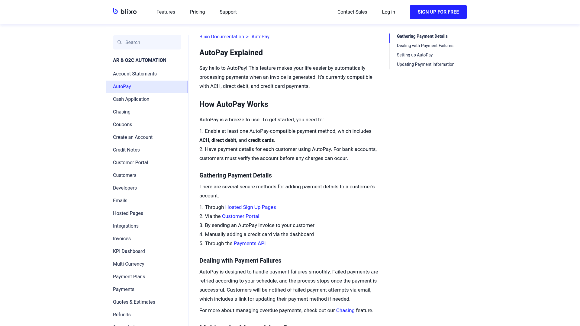The height and width of the screenshot is (326, 580).
Task: Click the search magnifier icon
Action: pyautogui.click(x=120, y=42)
